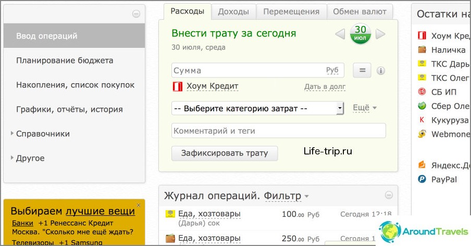Click the 100.00 Руб amount

[301, 214]
